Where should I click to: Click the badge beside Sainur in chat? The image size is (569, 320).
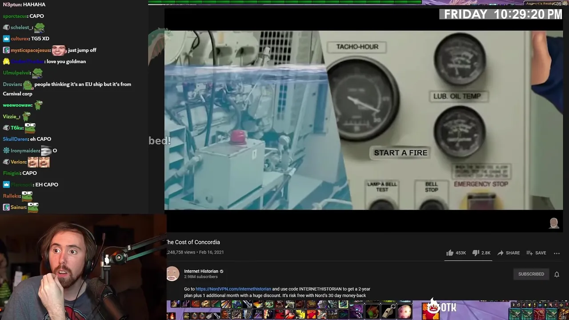[x=6, y=207]
